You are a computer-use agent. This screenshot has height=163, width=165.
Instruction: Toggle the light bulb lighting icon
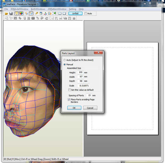click(16, 13)
